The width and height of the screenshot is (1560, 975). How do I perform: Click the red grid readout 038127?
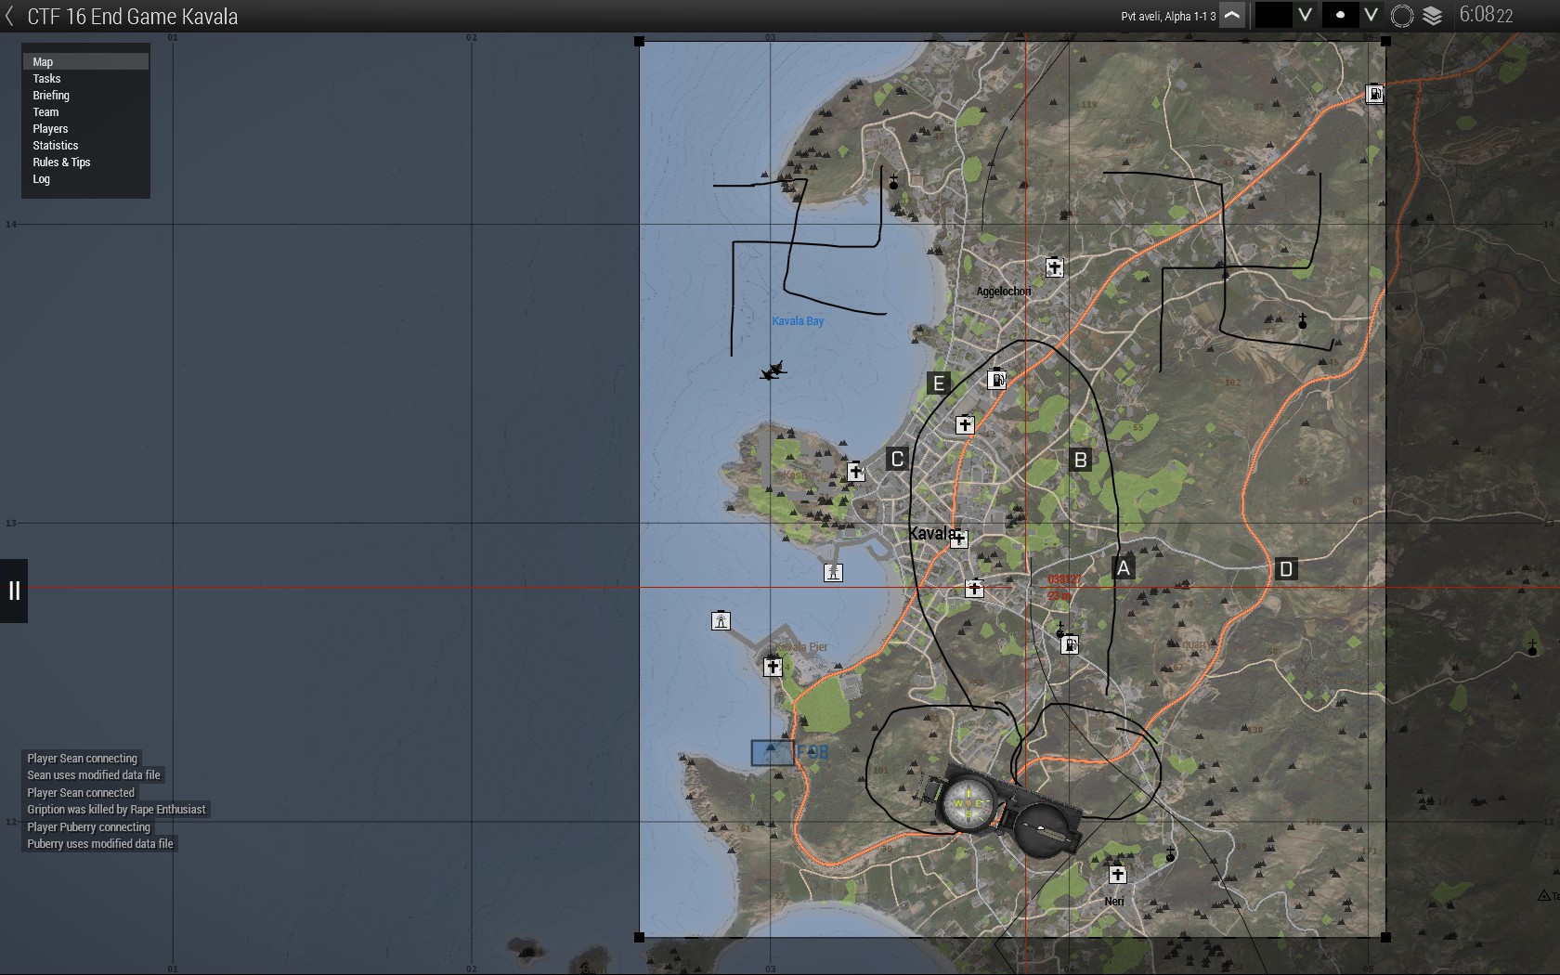pos(1065,579)
